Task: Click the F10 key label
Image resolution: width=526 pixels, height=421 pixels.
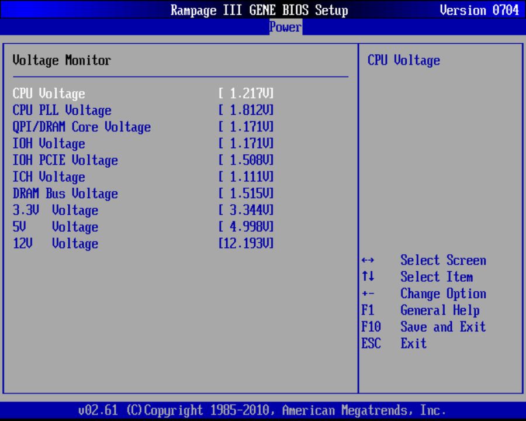Action: pos(371,327)
